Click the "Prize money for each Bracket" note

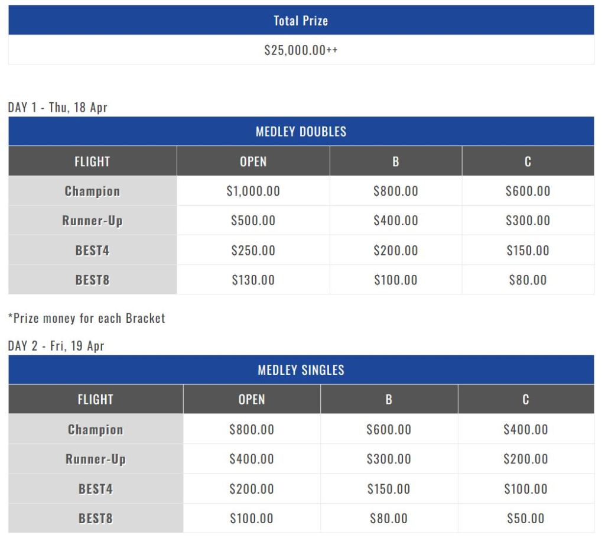tap(87, 318)
